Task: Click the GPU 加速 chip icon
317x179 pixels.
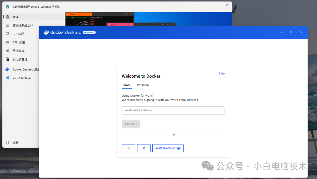Action: [7, 42]
